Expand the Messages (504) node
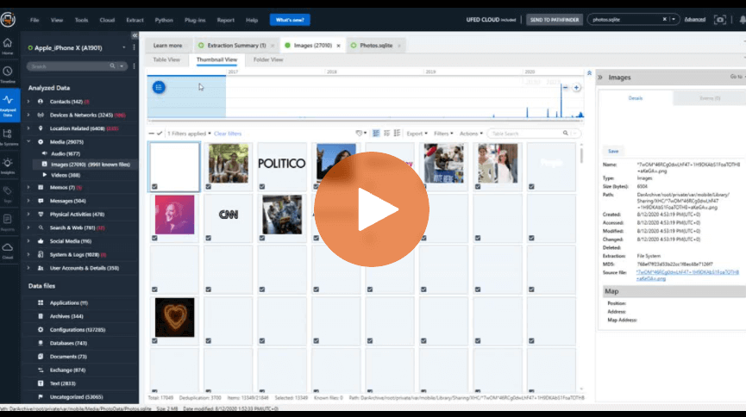Image resolution: width=746 pixels, height=417 pixels. click(28, 201)
